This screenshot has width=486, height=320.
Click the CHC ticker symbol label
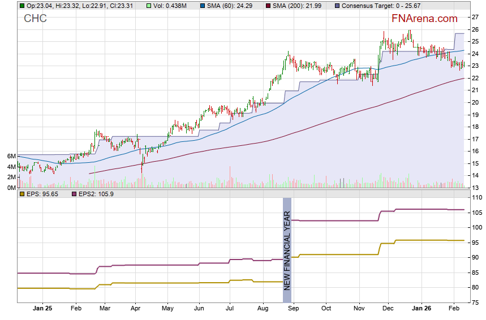click(35, 19)
